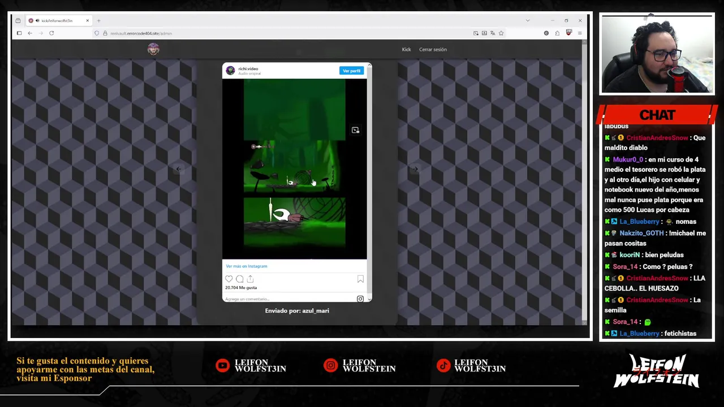The height and width of the screenshot is (407, 724).
Task: Click the translate page icon in address bar
Action: [x=493, y=33]
